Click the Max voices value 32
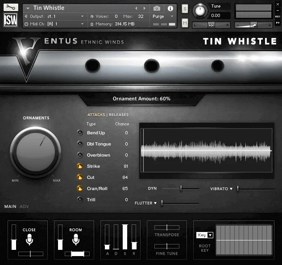282x265 pixels. pyautogui.click(x=141, y=17)
